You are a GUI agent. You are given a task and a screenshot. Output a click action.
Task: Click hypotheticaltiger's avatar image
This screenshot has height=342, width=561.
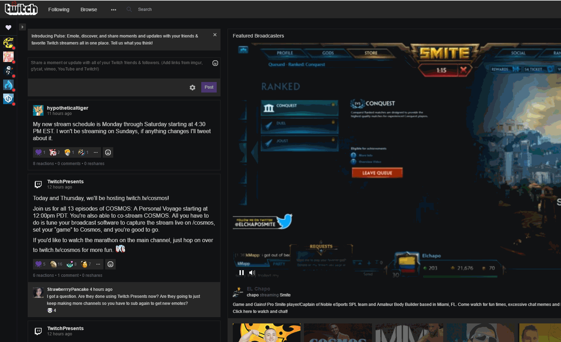pyautogui.click(x=38, y=110)
